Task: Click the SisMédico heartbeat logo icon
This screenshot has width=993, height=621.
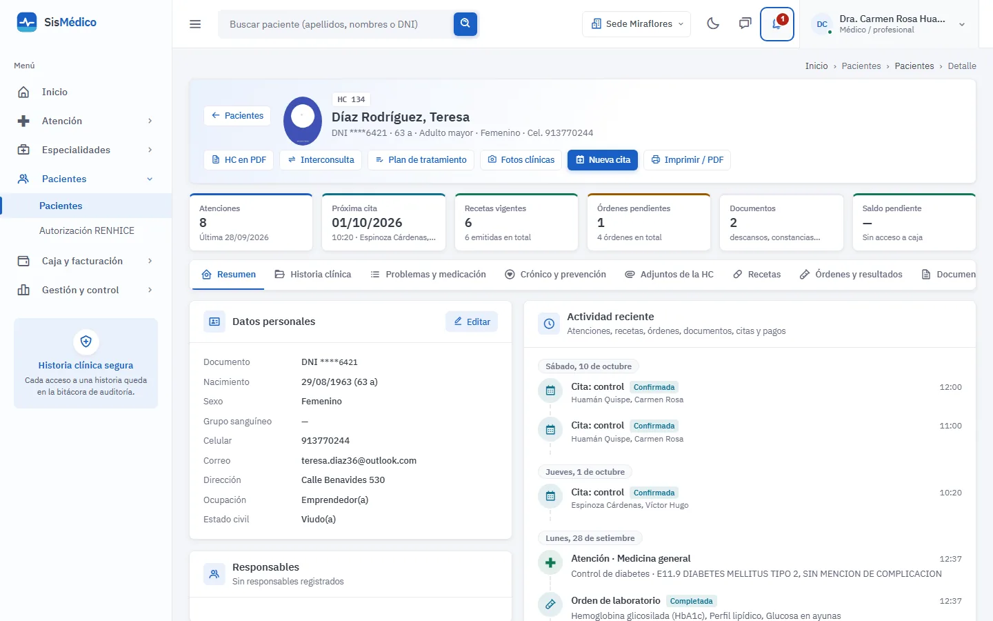Action: [x=27, y=22]
